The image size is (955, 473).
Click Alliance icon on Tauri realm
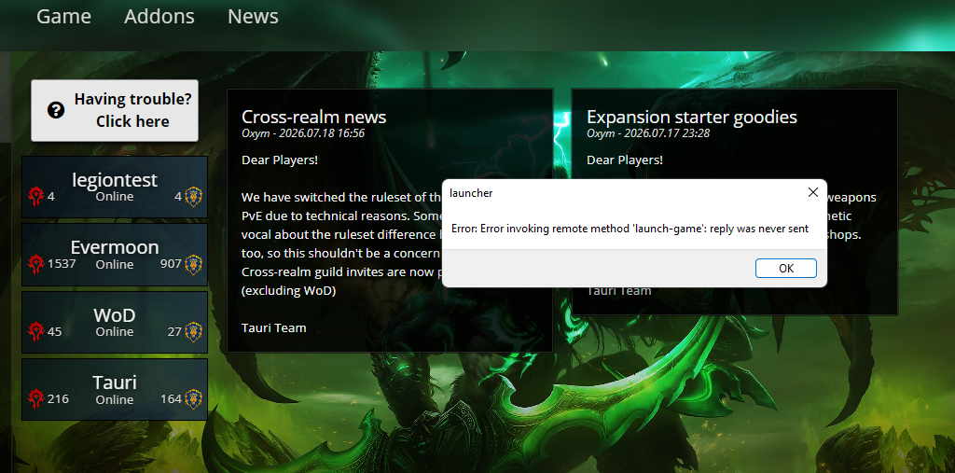(x=194, y=399)
